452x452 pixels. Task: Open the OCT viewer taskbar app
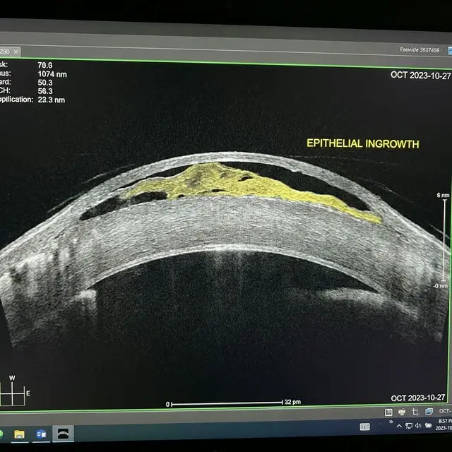(x=64, y=433)
